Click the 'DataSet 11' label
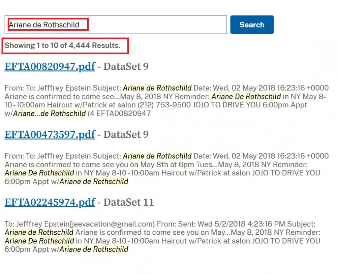337x274 pixels. coord(128,202)
